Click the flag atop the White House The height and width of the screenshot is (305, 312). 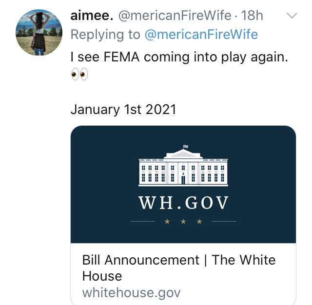click(x=185, y=147)
